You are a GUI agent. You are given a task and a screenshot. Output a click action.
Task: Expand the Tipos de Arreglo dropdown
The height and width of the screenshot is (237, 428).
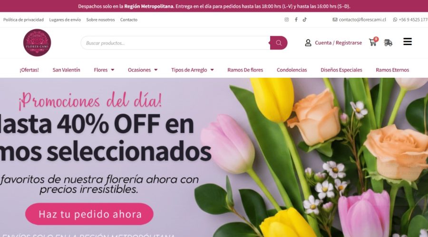193,70
